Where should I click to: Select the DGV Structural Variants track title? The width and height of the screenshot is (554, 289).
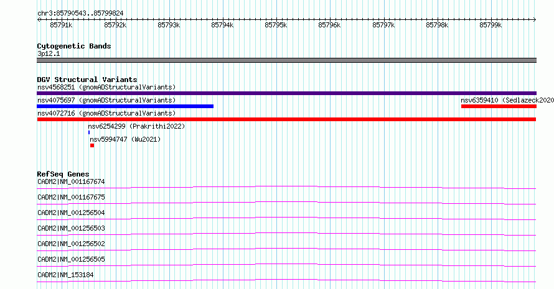(x=87, y=80)
